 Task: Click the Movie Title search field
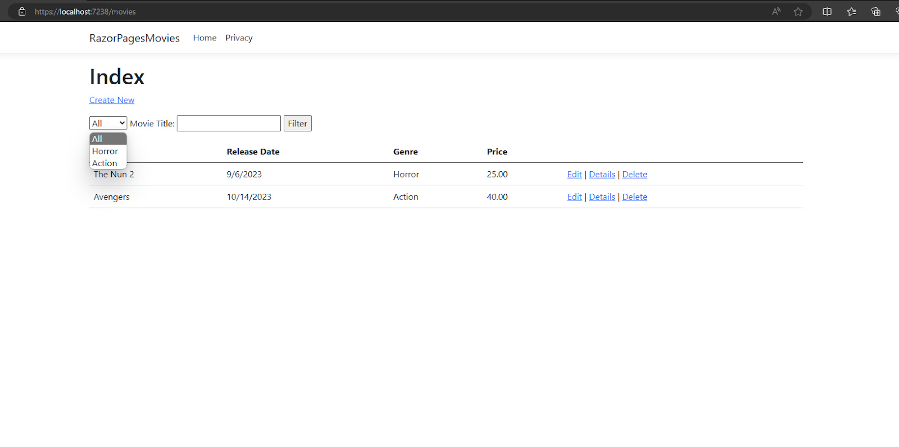[229, 123]
